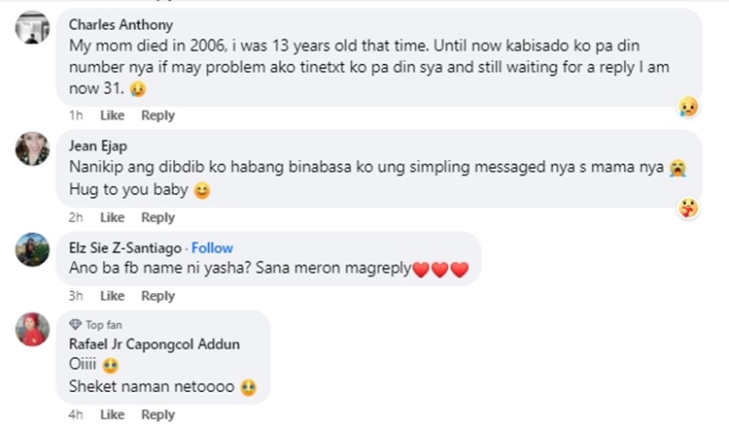Click the care reaction on Jean Ejap's comment

point(688,208)
